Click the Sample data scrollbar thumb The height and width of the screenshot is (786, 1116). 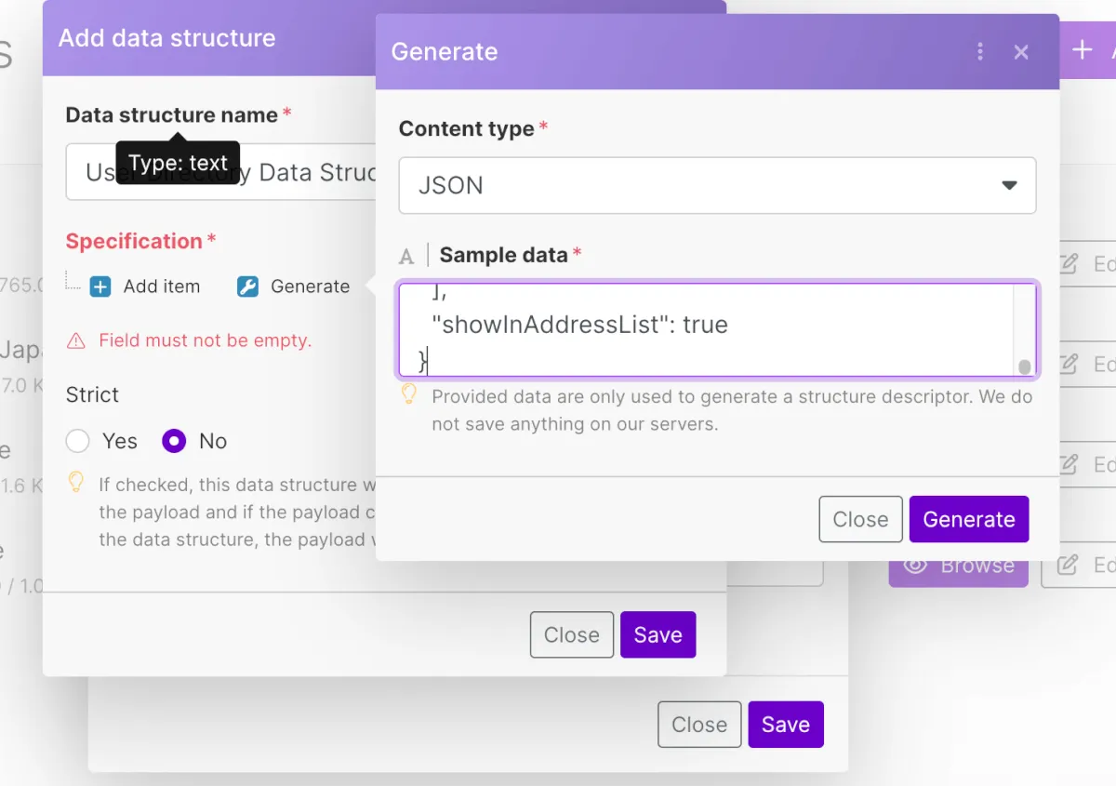[x=1024, y=366]
